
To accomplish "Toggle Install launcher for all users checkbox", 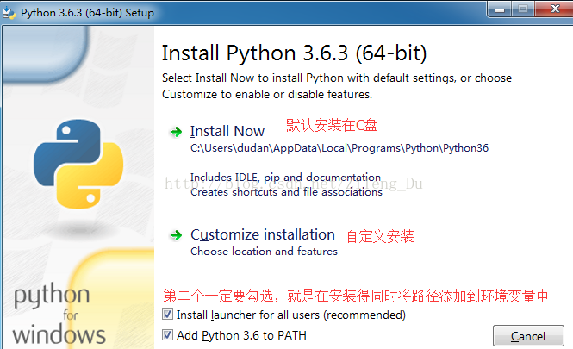I will click(167, 315).
